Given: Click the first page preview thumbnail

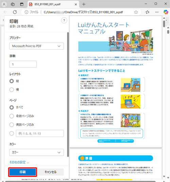Looking at the screenshot, I should coord(116,82).
